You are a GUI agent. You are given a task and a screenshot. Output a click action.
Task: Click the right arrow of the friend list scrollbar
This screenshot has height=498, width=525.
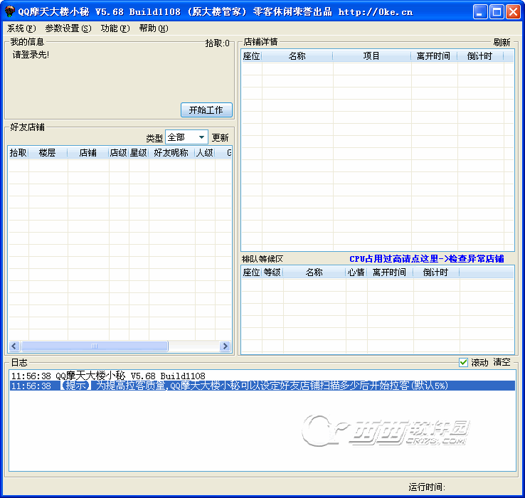(x=225, y=346)
